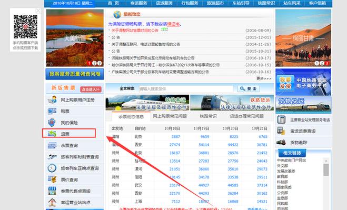Open the 铁路客运 法律法规及规范性文件 banner

tap(147, 103)
